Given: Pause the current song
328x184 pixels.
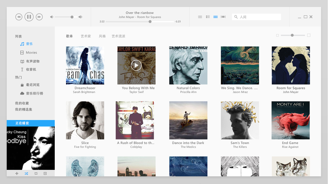Looking at the screenshot, I should coord(29,17).
